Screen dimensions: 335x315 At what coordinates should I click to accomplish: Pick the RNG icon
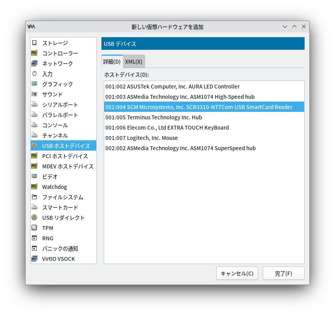[34, 238]
